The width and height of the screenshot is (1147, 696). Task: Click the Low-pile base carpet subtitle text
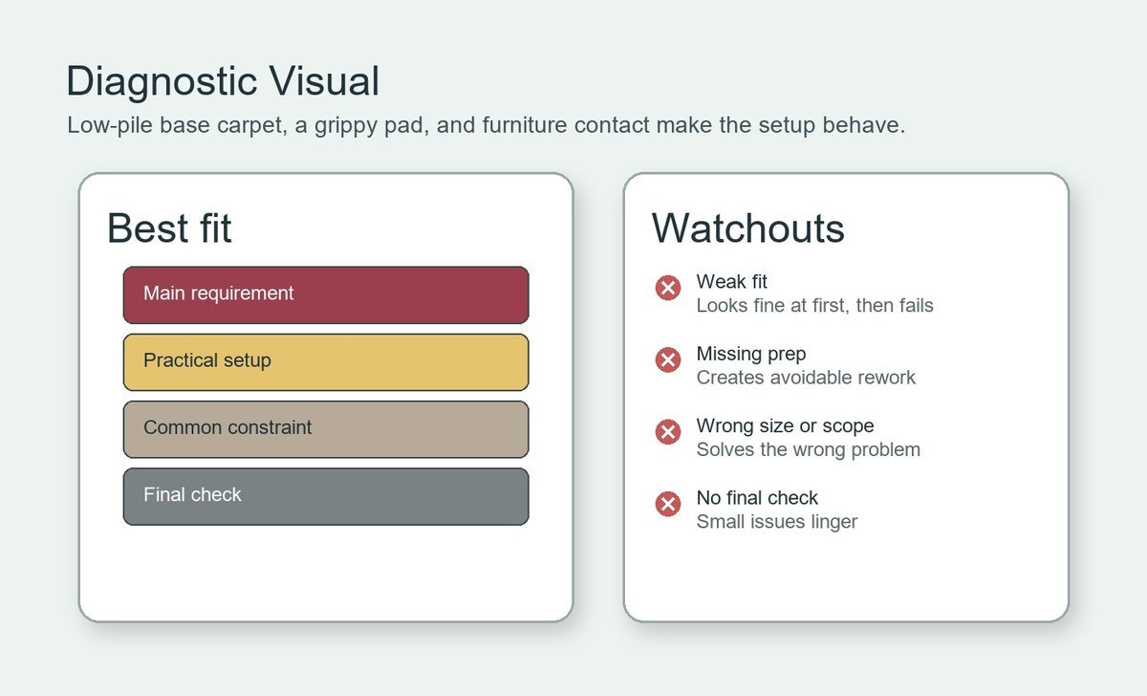click(x=486, y=125)
